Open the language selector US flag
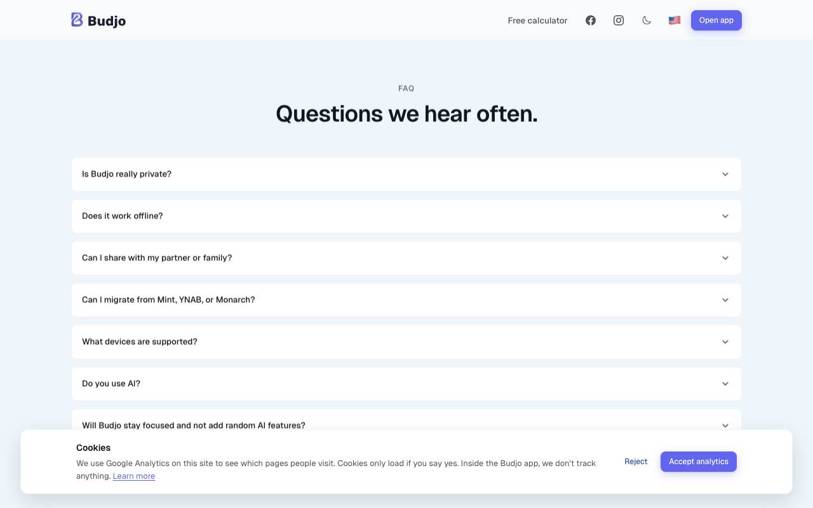 coord(675,20)
